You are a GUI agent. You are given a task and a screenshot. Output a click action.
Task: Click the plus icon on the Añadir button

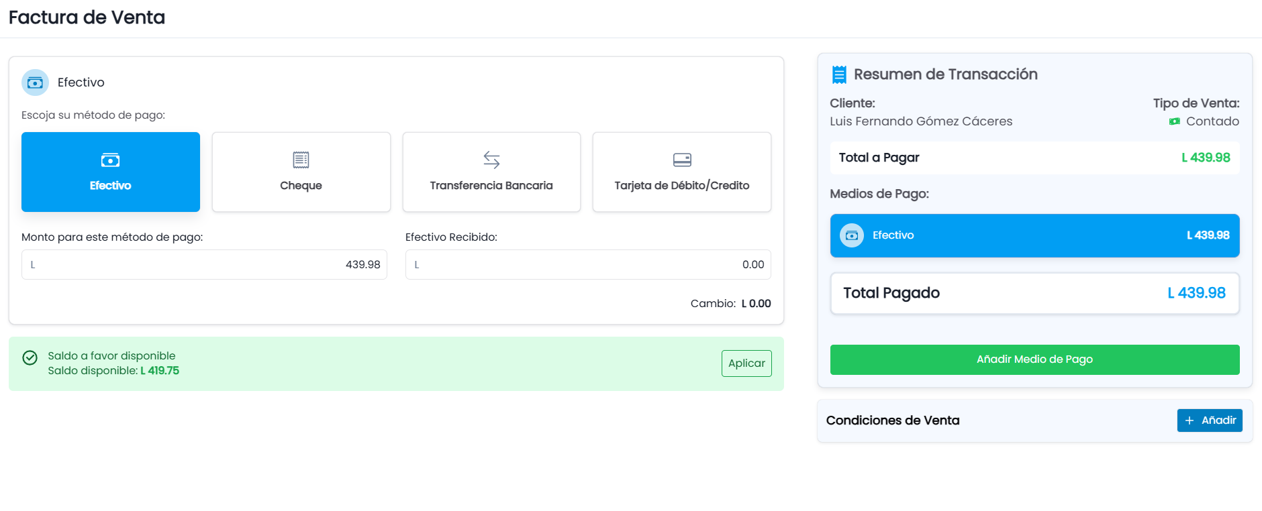1190,420
